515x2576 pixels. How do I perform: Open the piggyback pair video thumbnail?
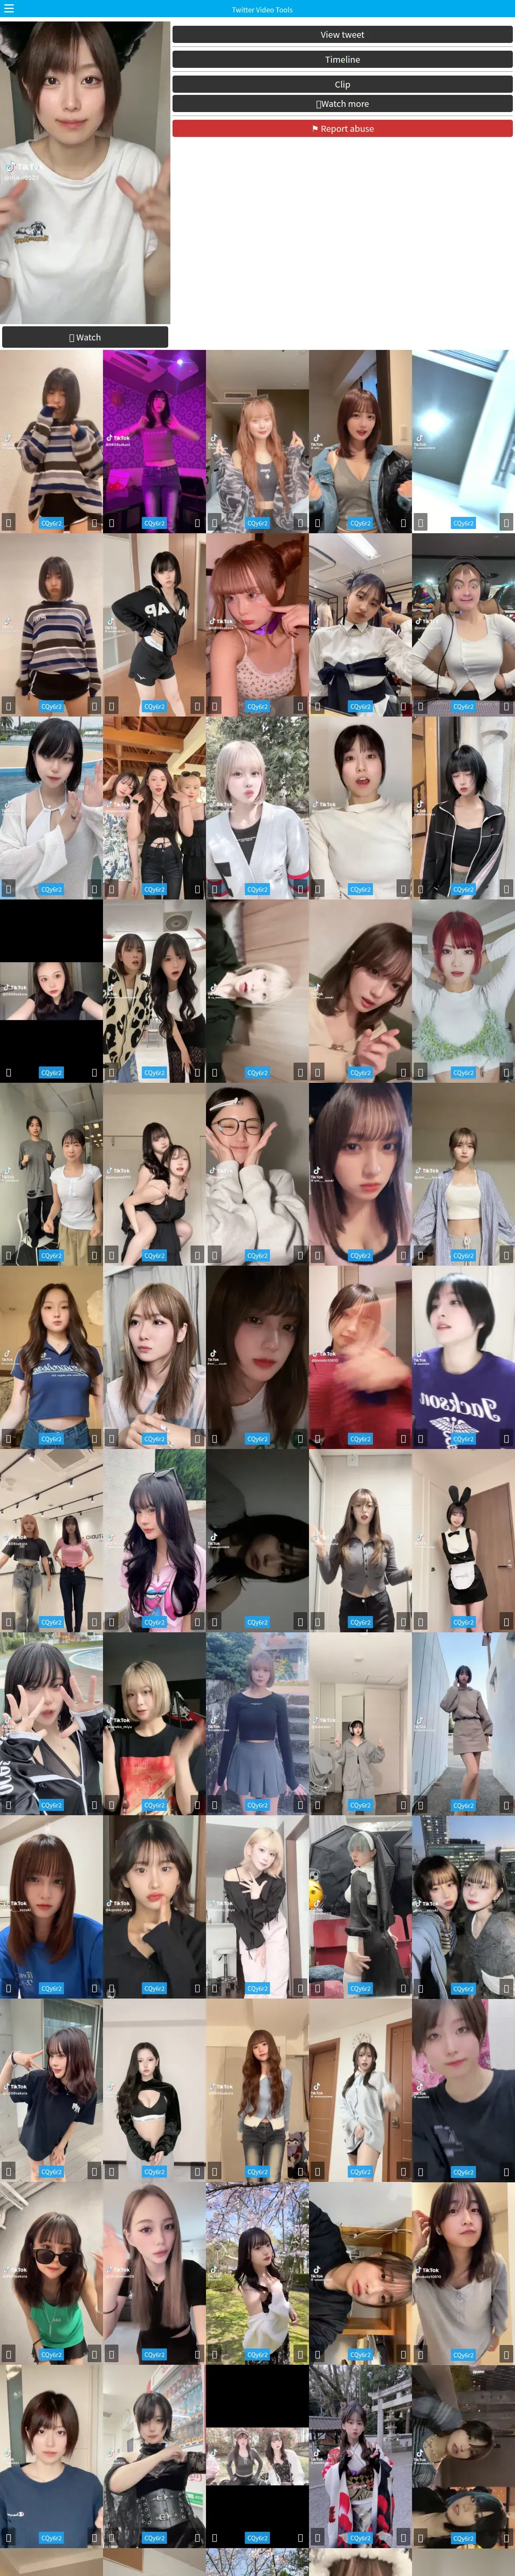(154, 1174)
